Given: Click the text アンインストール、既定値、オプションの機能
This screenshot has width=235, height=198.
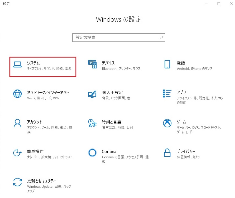Looking at the screenshot, I should pos(200,100).
